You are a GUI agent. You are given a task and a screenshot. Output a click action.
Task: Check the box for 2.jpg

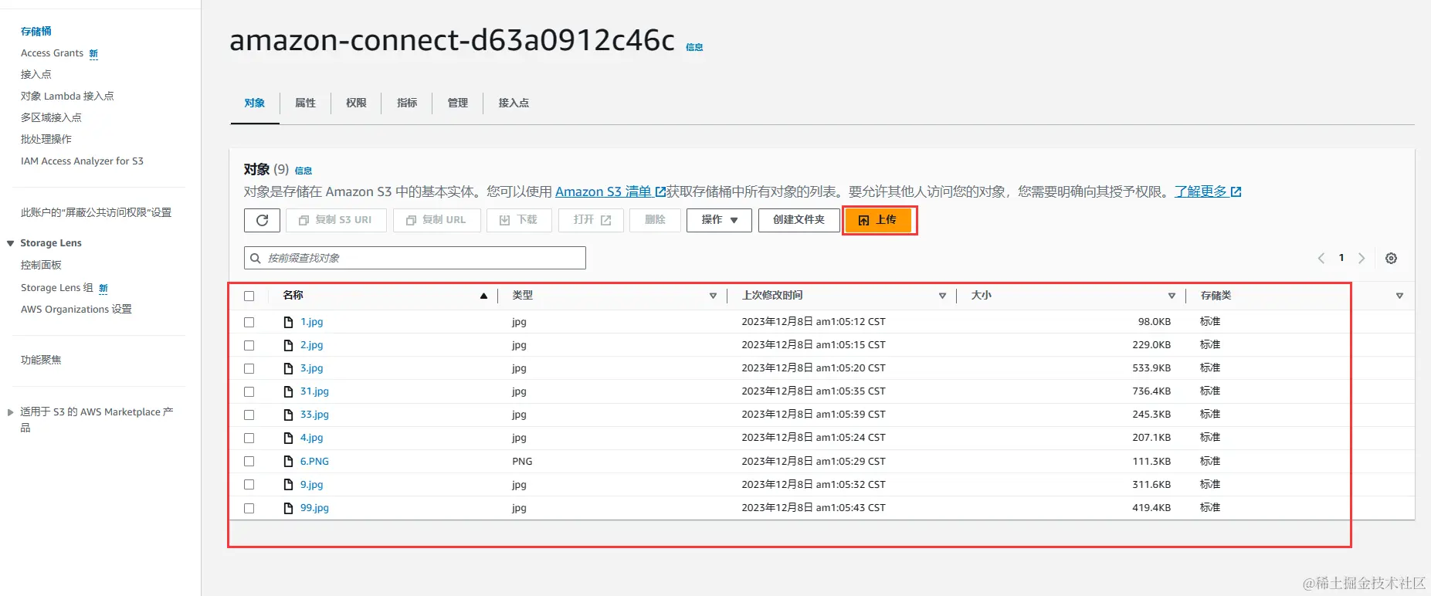point(249,345)
